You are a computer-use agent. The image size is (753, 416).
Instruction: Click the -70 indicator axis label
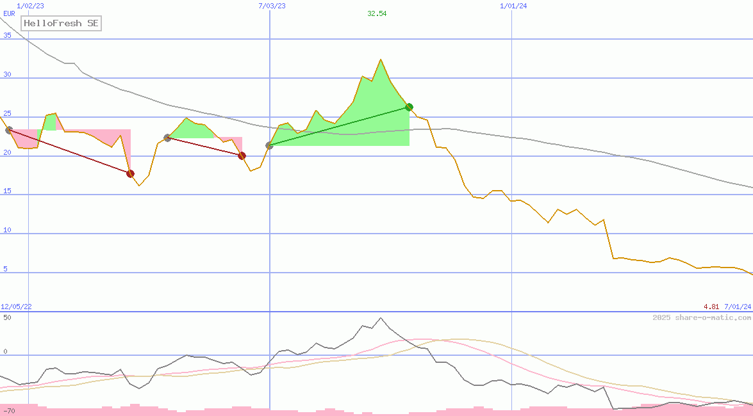[8, 410]
